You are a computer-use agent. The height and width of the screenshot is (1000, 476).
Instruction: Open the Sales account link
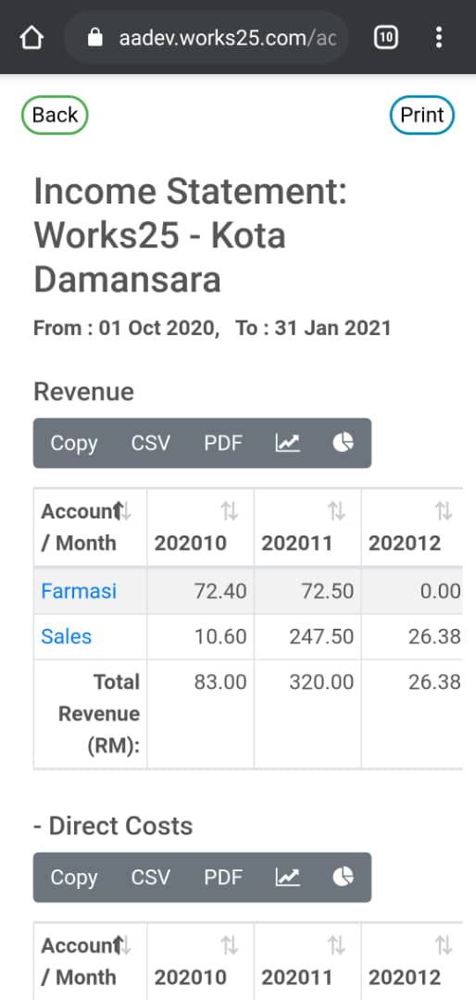[67, 636]
